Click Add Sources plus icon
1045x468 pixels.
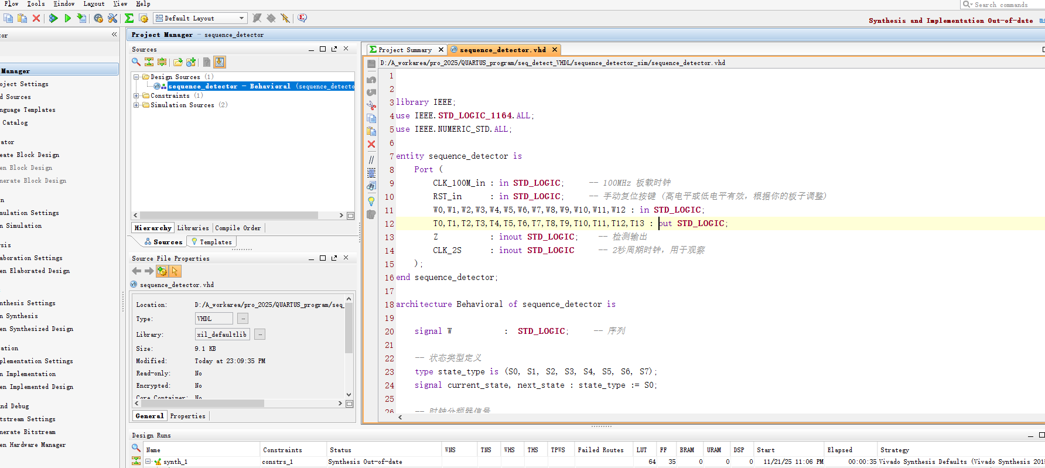tap(190, 62)
